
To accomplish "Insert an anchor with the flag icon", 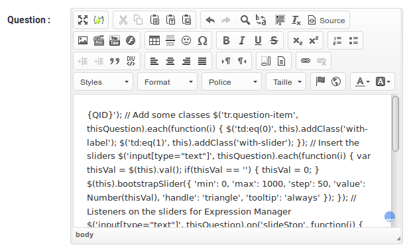I will [x=320, y=81].
